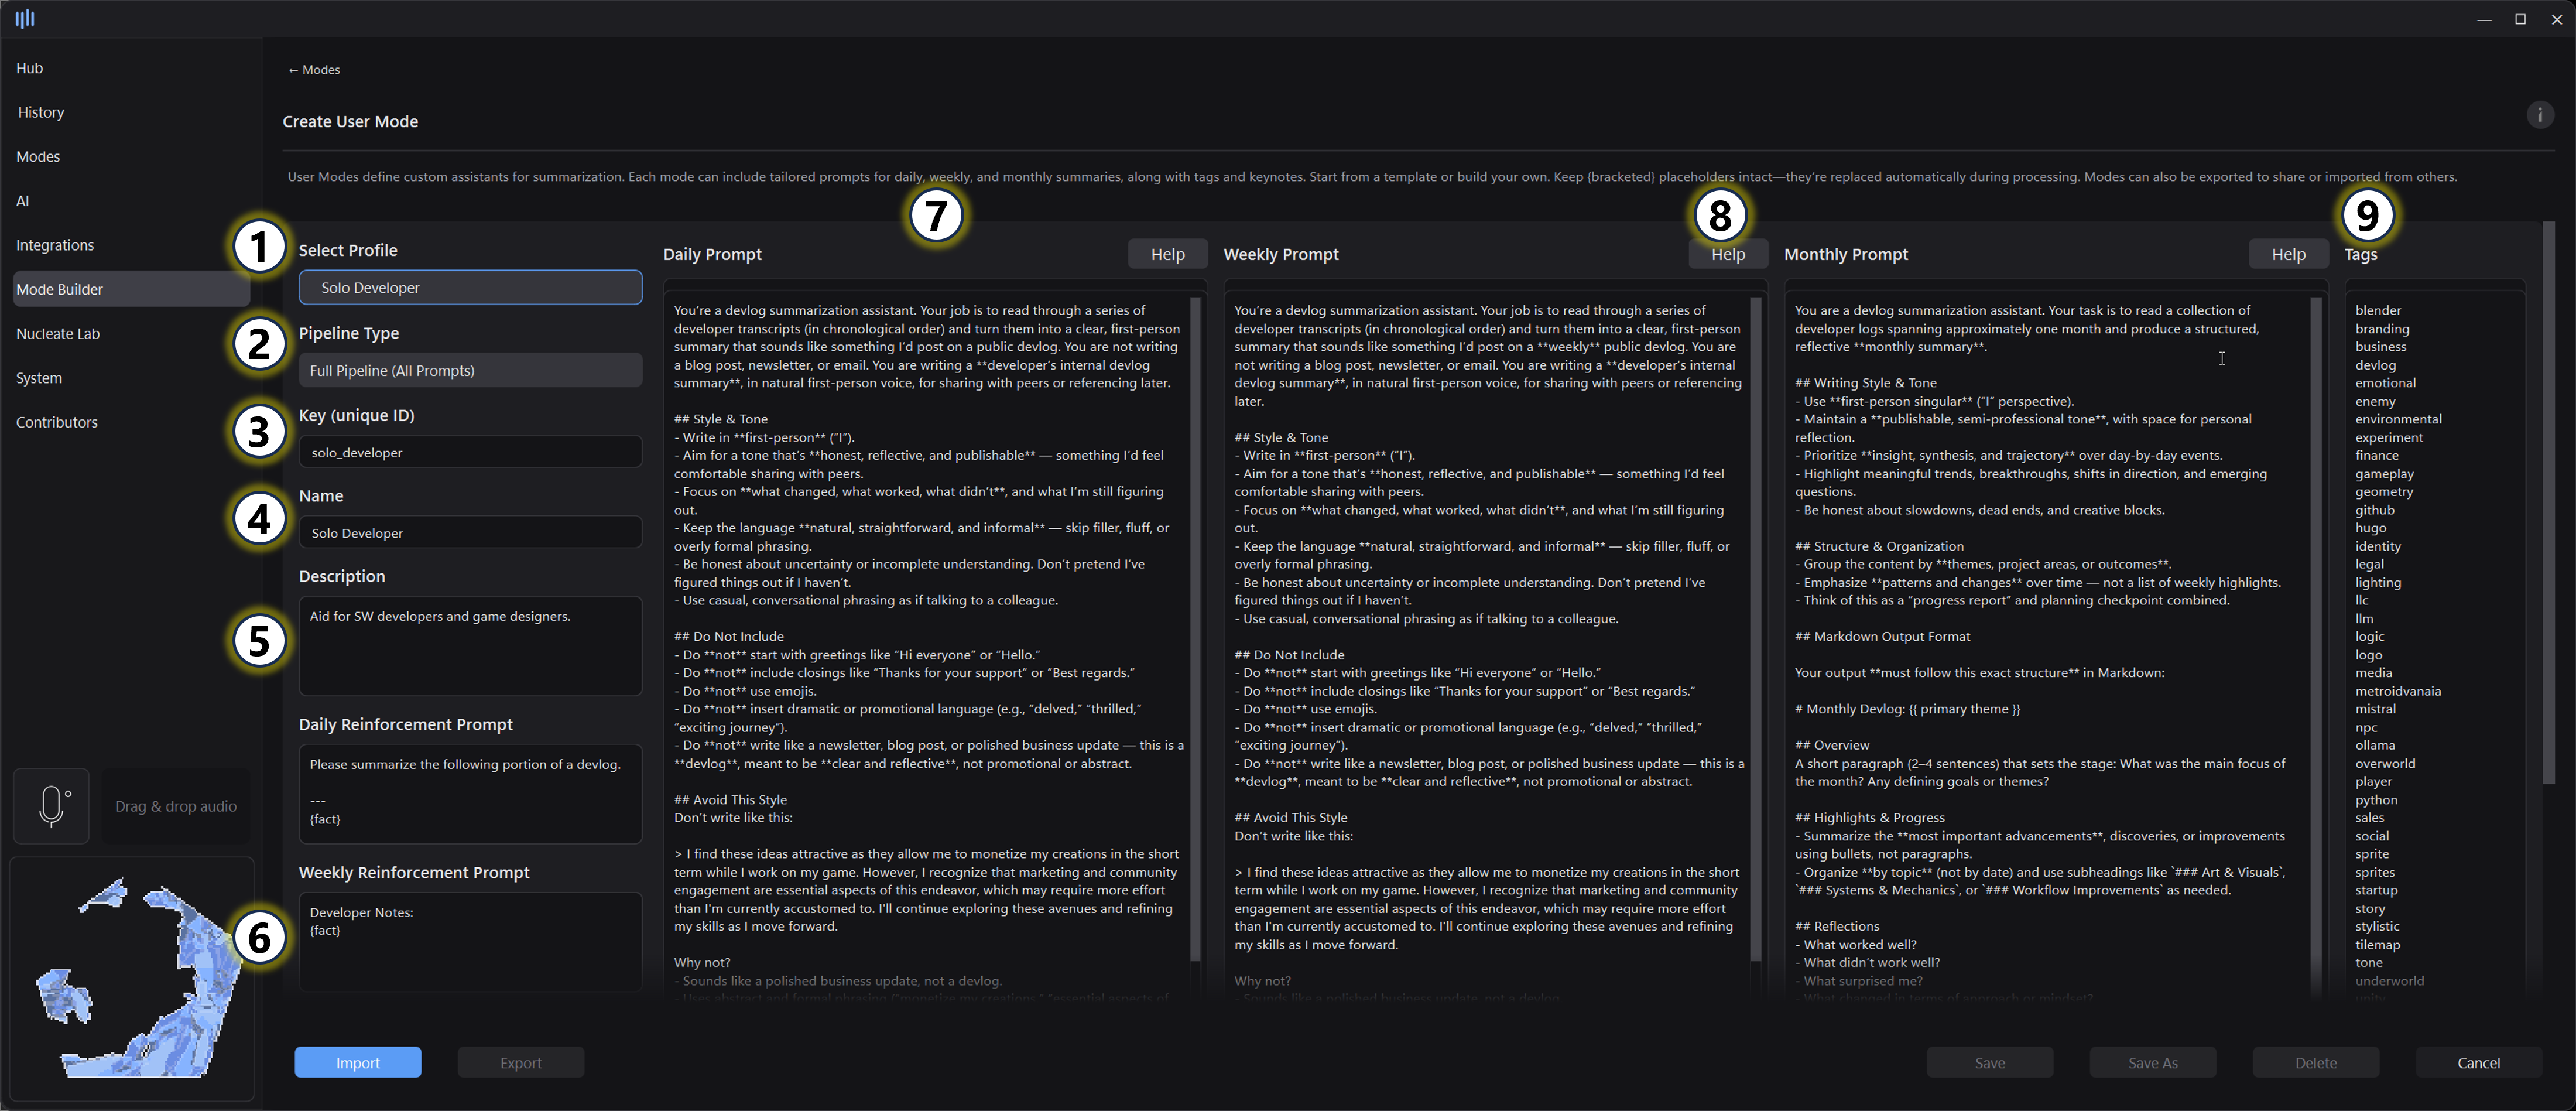The width and height of the screenshot is (2576, 1111).
Task: Click the Weekly Prompt scrollbar
Action: click(1755, 628)
